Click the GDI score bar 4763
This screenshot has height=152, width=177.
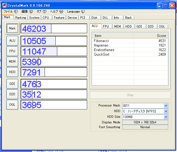tap(54, 84)
